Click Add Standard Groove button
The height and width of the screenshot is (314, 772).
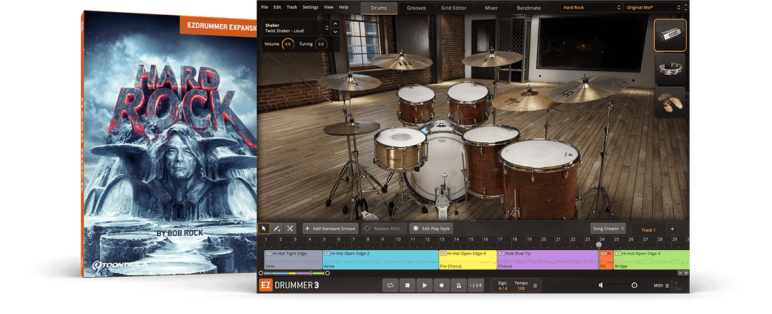coord(331,228)
